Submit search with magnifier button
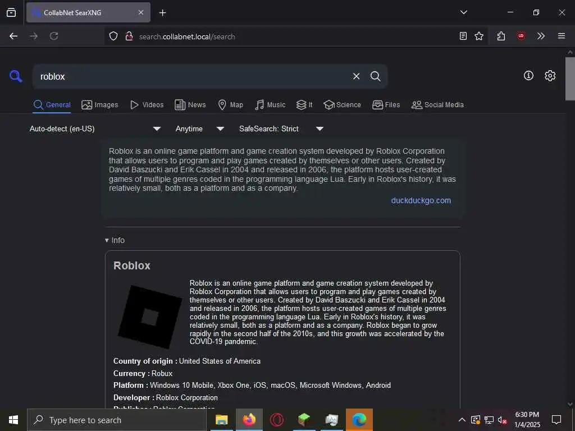Image resolution: width=575 pixels, height=431 pixels. pos(375,76)
